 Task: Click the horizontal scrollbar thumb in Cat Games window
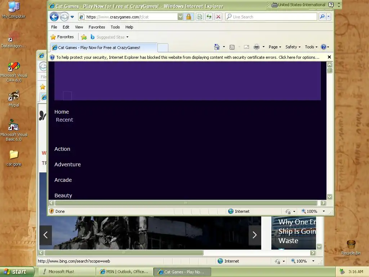186,203
